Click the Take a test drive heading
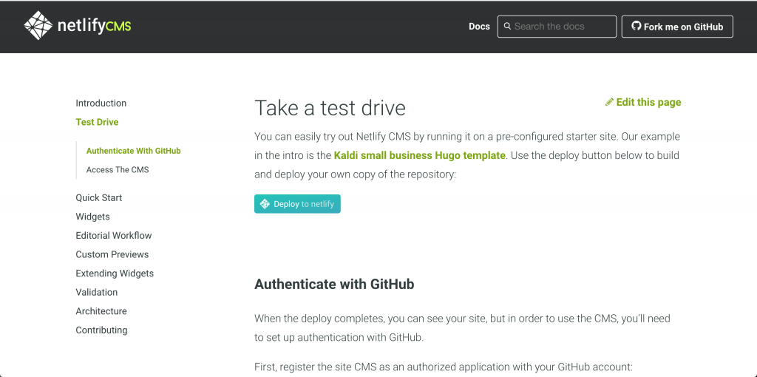Image resolution: width=757 pixels, height=377 pixels. pyautogui.click(x=330, y=108)
